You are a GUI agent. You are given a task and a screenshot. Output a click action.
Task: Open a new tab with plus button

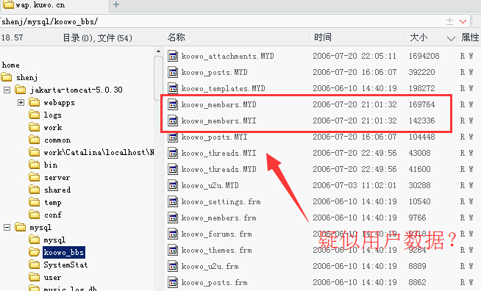(116, 4)
